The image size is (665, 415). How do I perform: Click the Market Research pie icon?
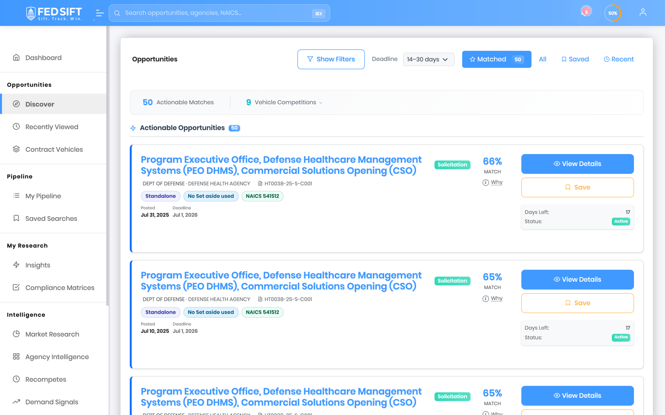coord(16,334)
